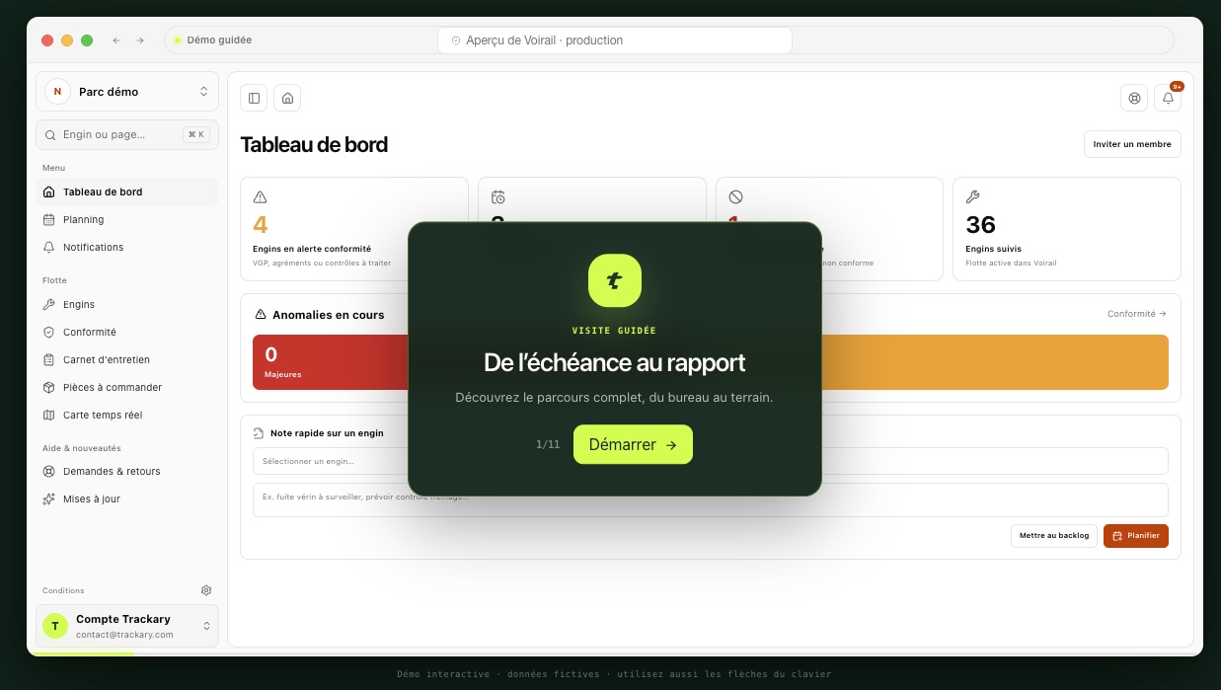Click the note text area about fuite vérin
Viewport: 1221px width, 690px height.
point(711,499)
